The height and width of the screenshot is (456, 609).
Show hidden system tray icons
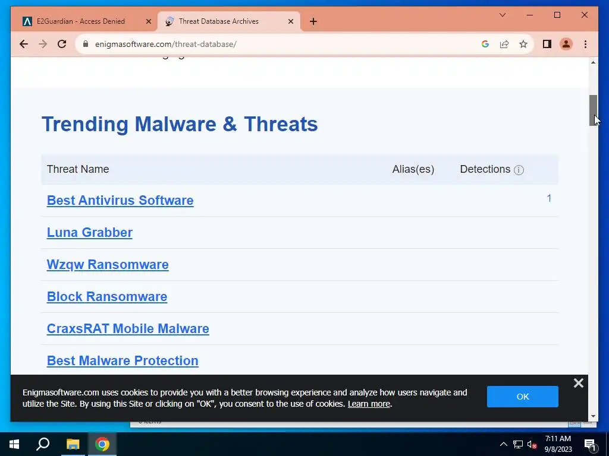(x=503, y=444)
